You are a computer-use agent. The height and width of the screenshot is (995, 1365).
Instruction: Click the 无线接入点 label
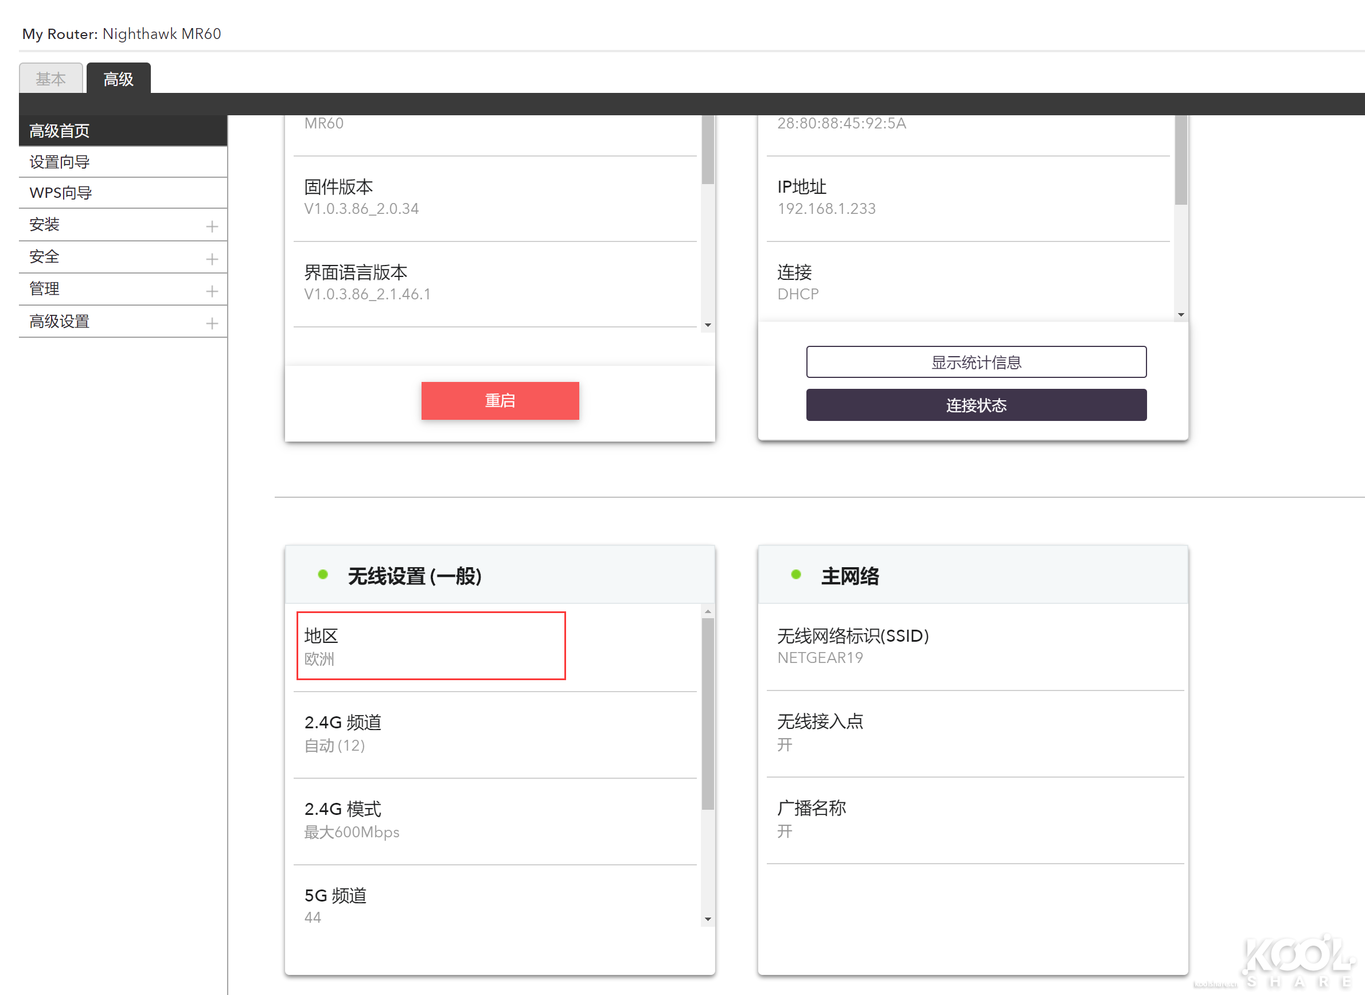pyautogui.click(x=820, y=721)
